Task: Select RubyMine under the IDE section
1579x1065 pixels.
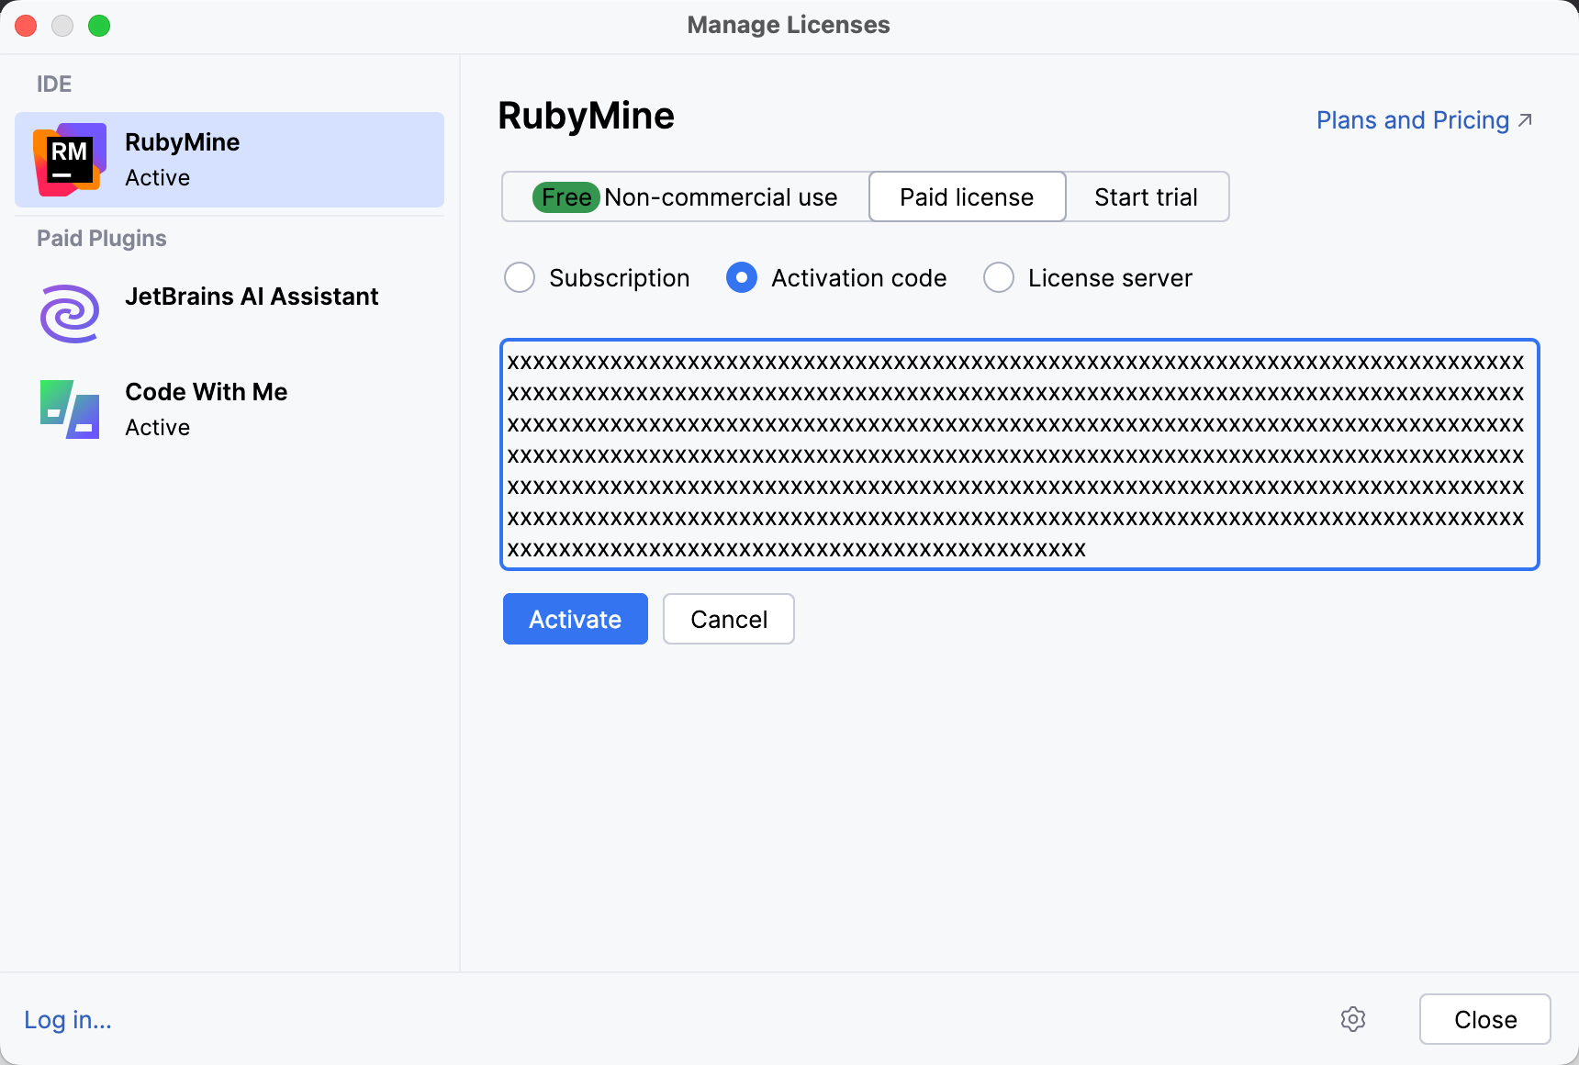Action: (x=229, y=159)
